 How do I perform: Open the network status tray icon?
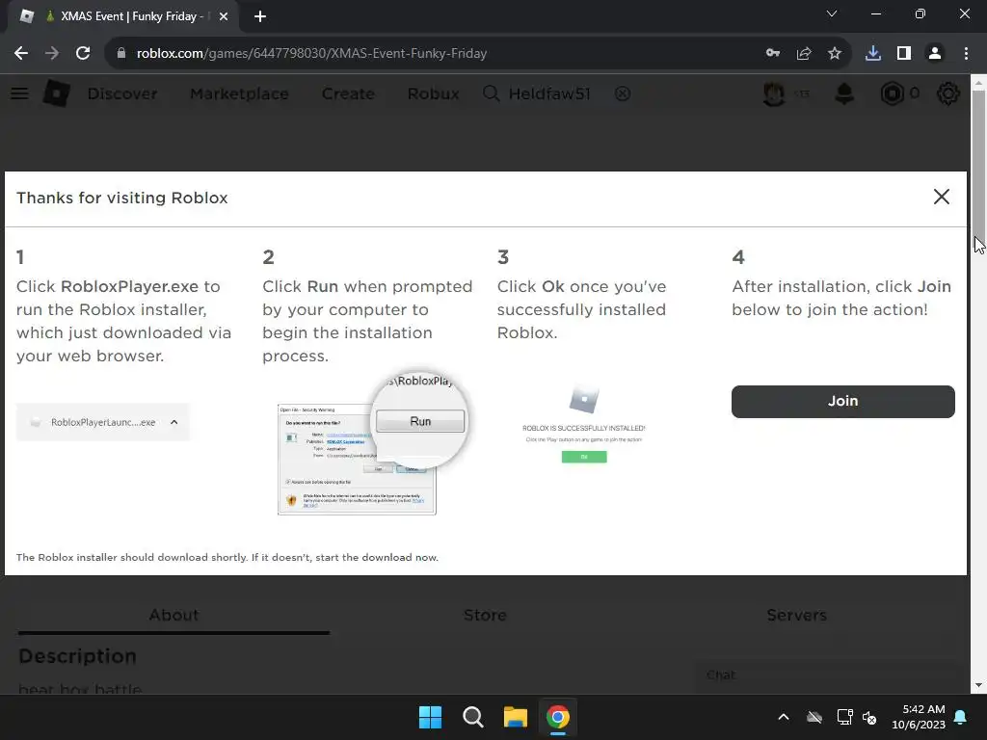pyautogui.click(x=844, y=717)
